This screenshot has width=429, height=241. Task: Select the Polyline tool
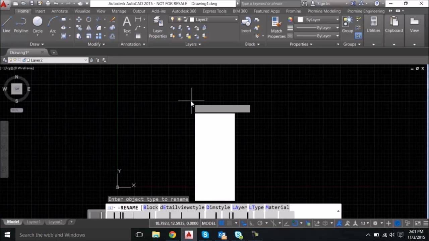click(x=21, y=25)
